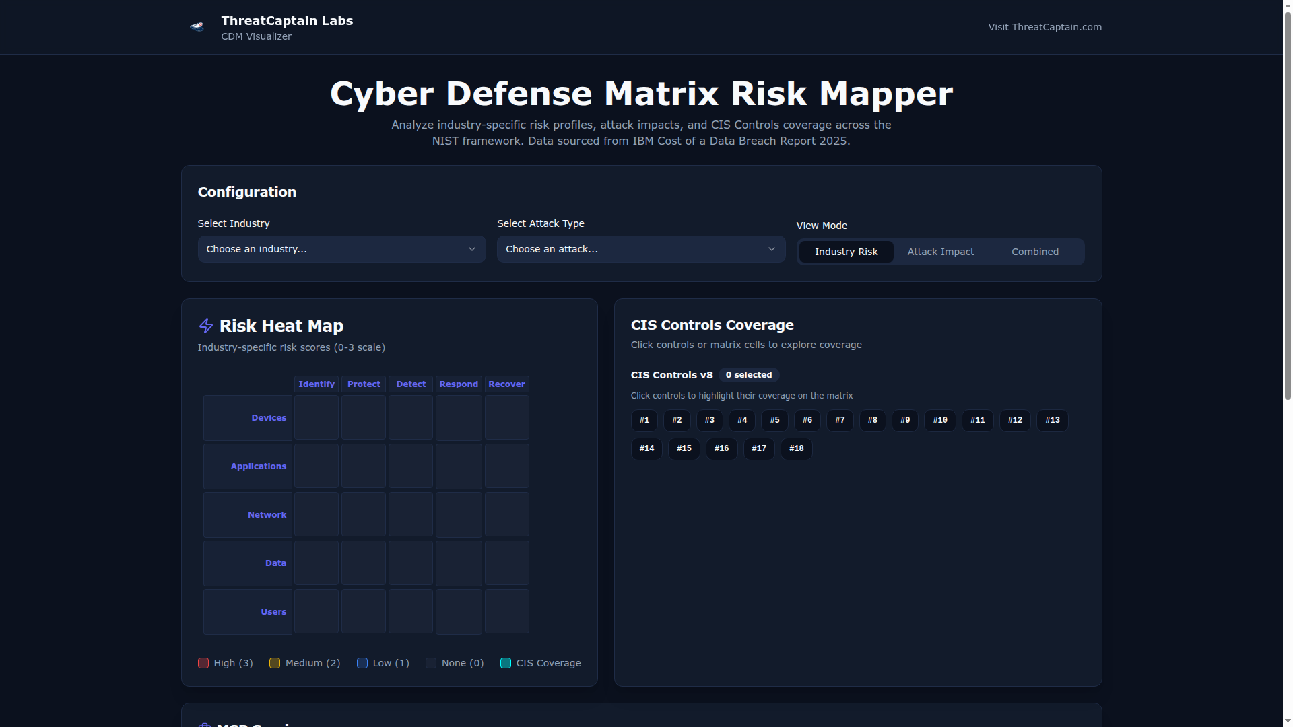Select CIS control #13 chip
The width and height of the screenshot is (1293, 727).
(1052, 421)
